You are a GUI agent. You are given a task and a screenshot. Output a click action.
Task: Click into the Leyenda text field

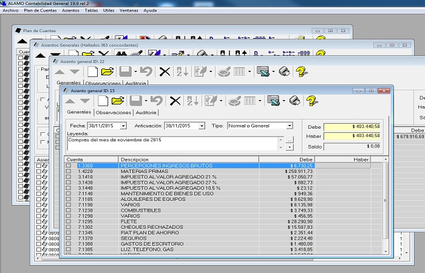(x=172, y=144)
